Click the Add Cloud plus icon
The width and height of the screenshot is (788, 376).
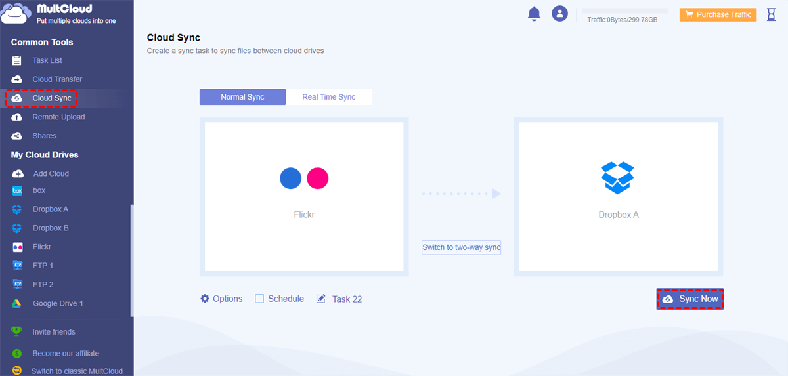pos(17,174)
